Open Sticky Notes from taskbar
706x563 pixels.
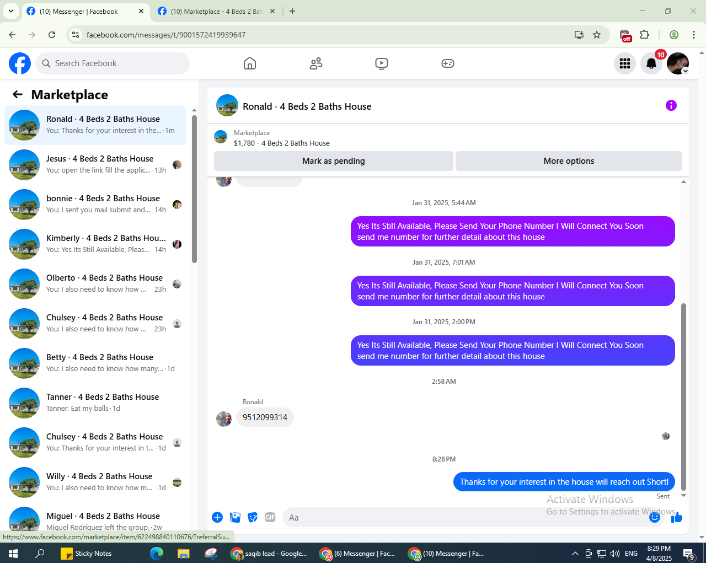click(x=86, y=553)
